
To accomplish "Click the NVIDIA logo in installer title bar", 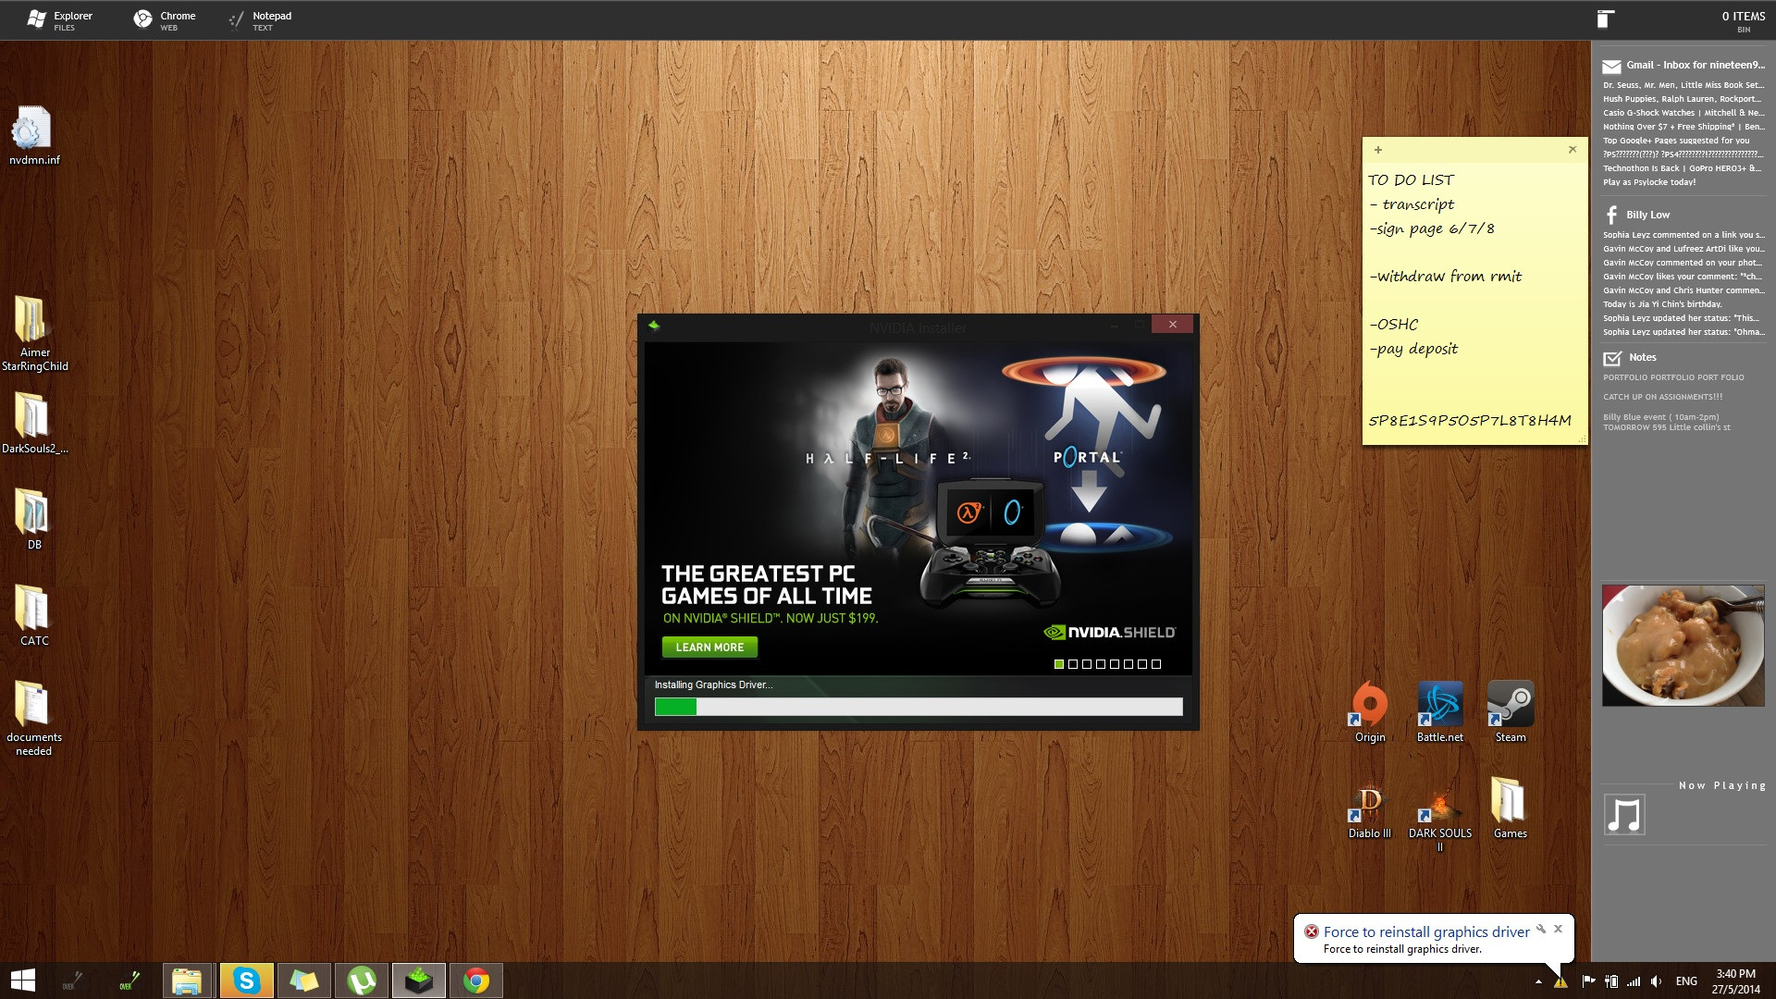I will point(654,326).
